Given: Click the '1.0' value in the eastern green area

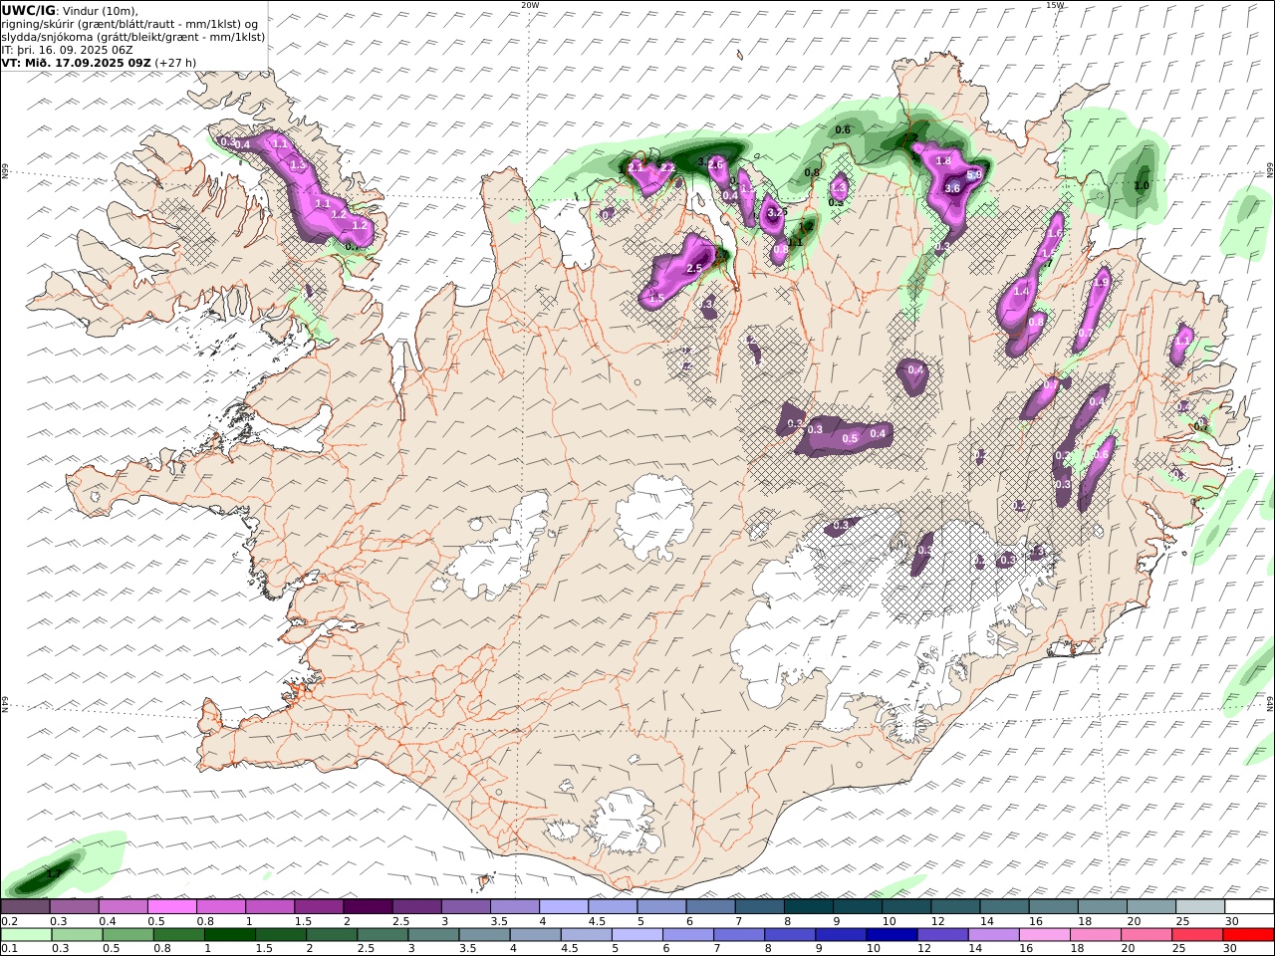Looking at the screenshot, I should click(x=1142, y=185).
